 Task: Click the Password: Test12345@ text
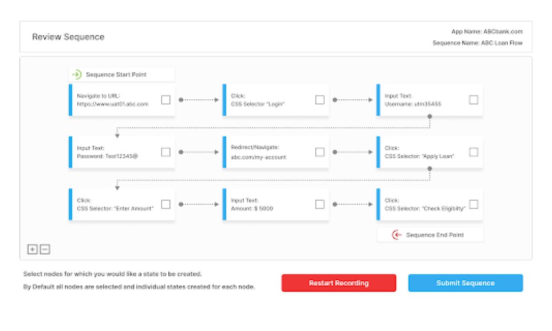pos(108,156)
